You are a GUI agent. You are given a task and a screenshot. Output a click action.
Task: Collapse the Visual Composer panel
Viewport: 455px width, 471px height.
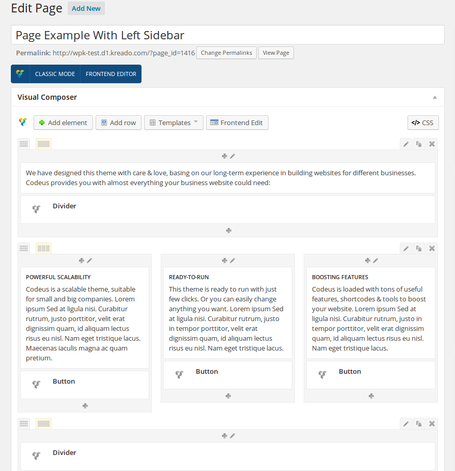tap(435, 97)
